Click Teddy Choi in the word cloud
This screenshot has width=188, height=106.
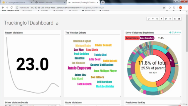100,55
